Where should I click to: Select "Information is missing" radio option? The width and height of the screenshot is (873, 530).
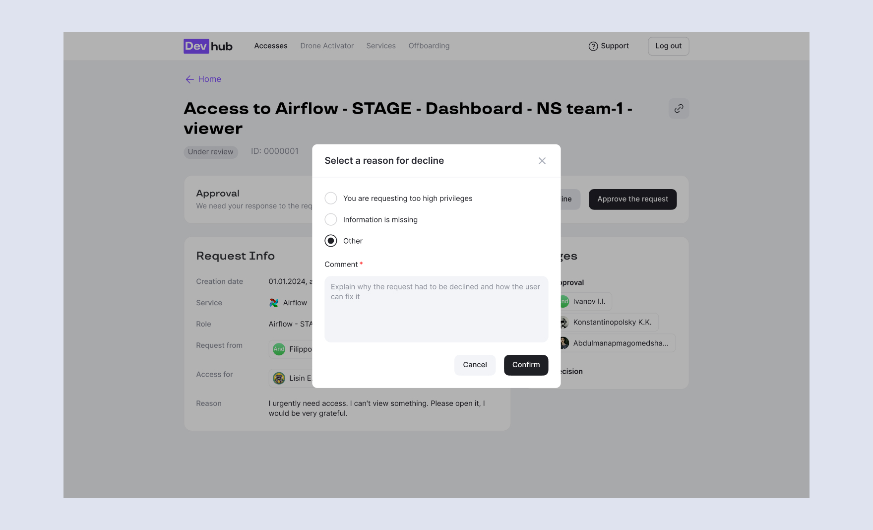(331, 220)
